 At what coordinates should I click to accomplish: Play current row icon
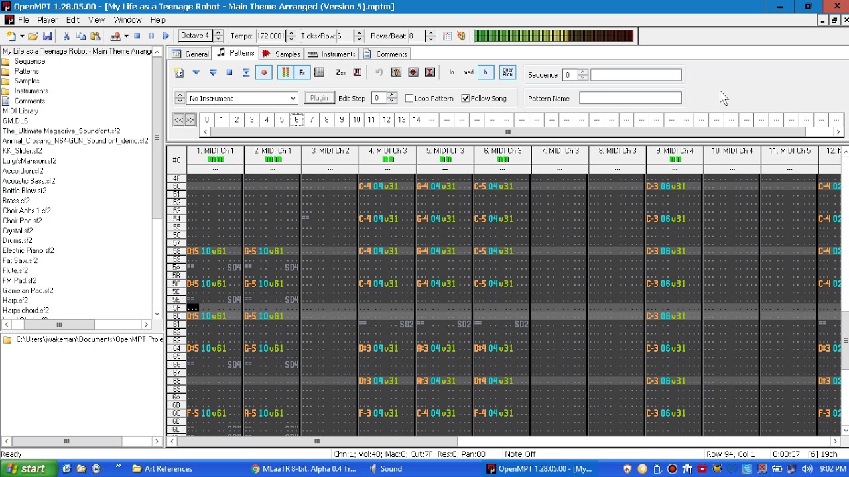point(246,73)
